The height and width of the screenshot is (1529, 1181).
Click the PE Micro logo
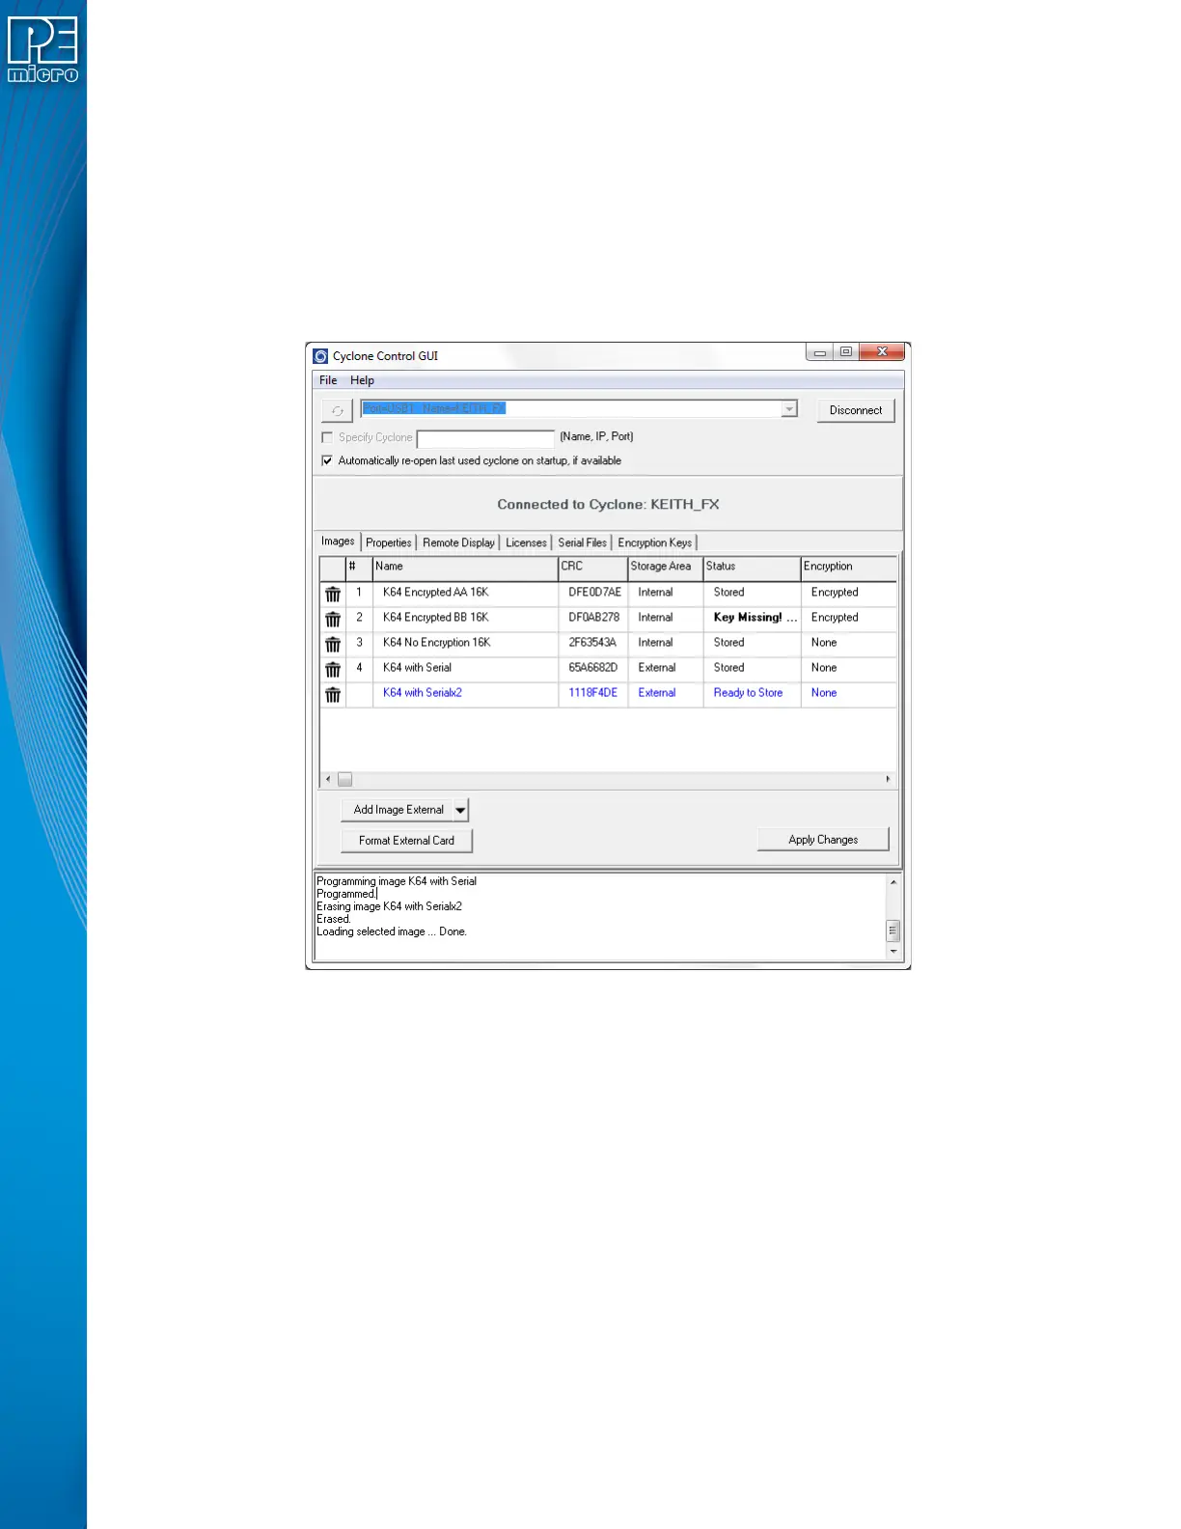pos(43,50)
